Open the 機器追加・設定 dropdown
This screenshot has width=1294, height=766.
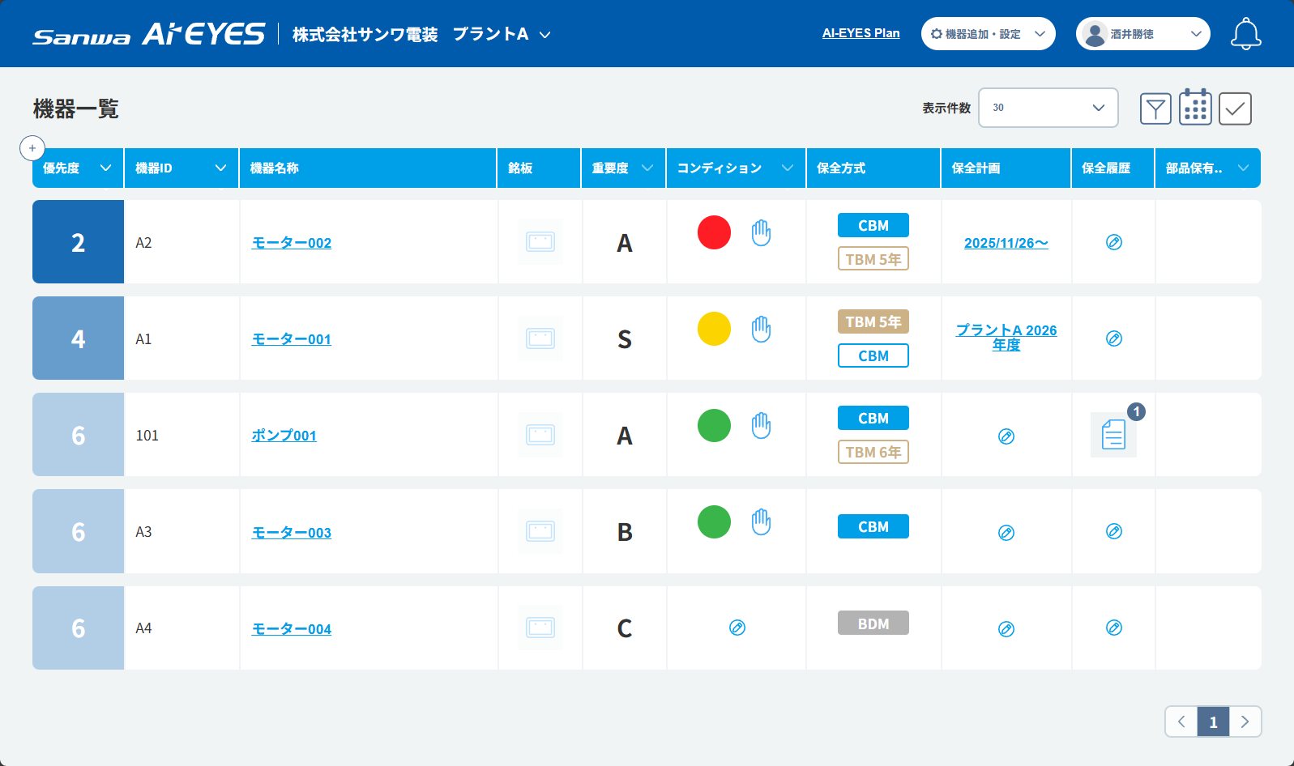pos(988,34)
